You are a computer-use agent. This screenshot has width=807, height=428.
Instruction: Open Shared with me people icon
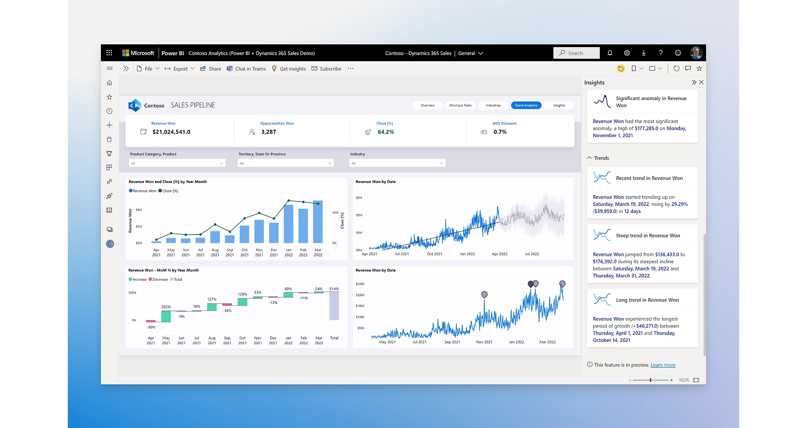pos(109,182)
